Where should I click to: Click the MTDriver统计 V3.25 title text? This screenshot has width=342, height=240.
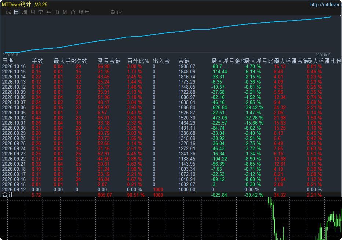[25, 4]
